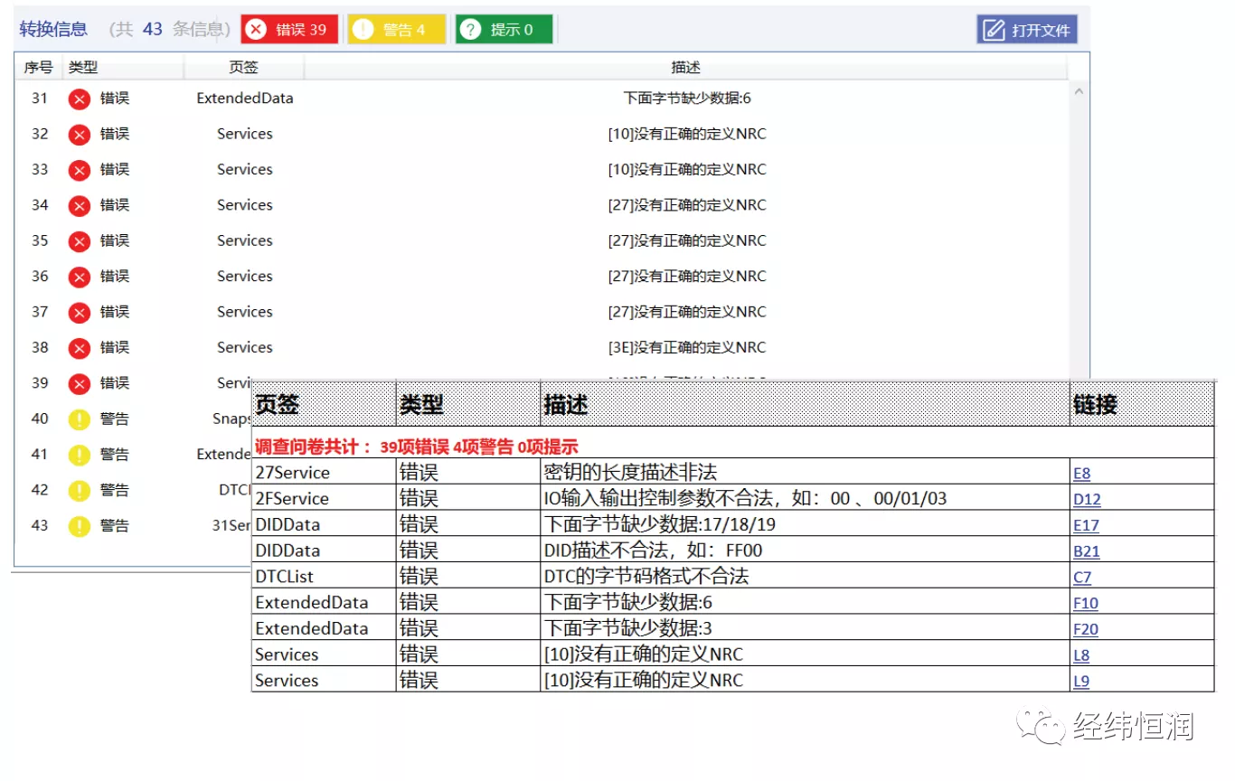Click the yellow 警告 4 filter badge
The image size is (1235, 781).
point(396,28)
